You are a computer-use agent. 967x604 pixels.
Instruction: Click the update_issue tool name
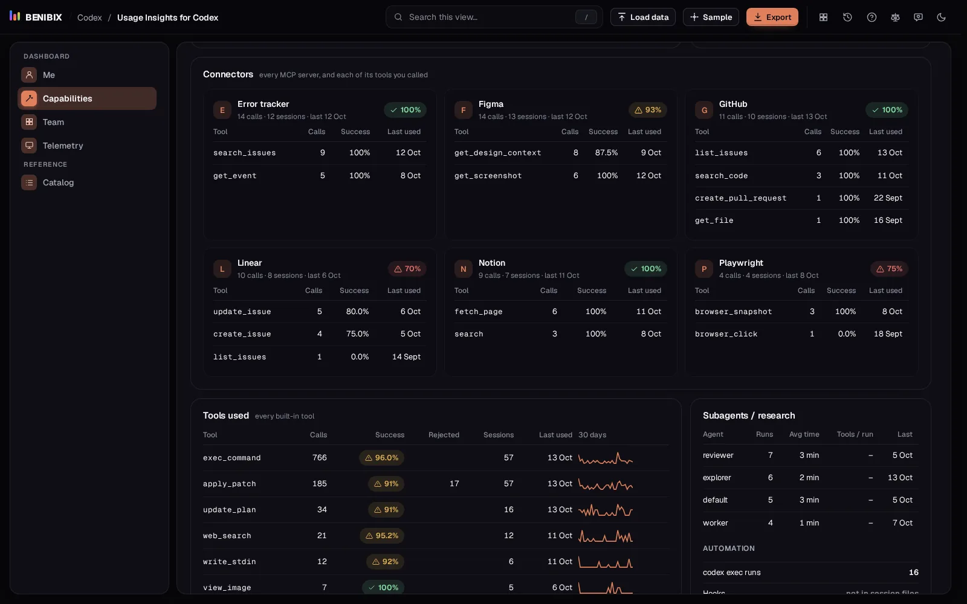(242, 312)
